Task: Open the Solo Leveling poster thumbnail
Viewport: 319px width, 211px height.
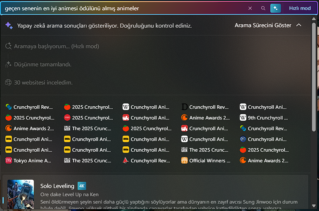Action: pos(21,195)
